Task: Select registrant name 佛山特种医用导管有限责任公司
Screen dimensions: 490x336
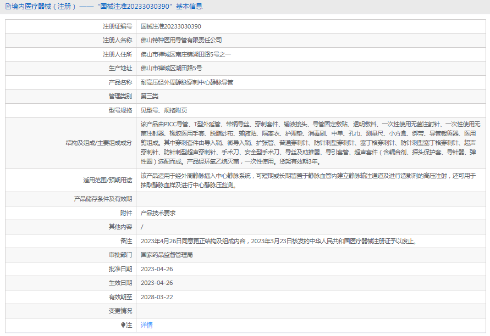Action: (x=181, y=40)
